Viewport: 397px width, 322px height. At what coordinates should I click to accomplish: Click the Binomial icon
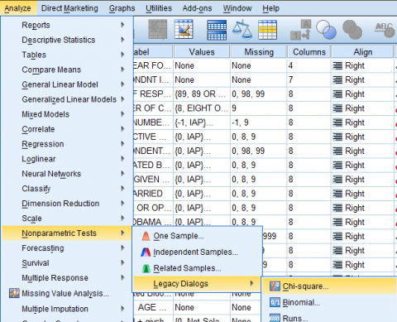point(275,302)
